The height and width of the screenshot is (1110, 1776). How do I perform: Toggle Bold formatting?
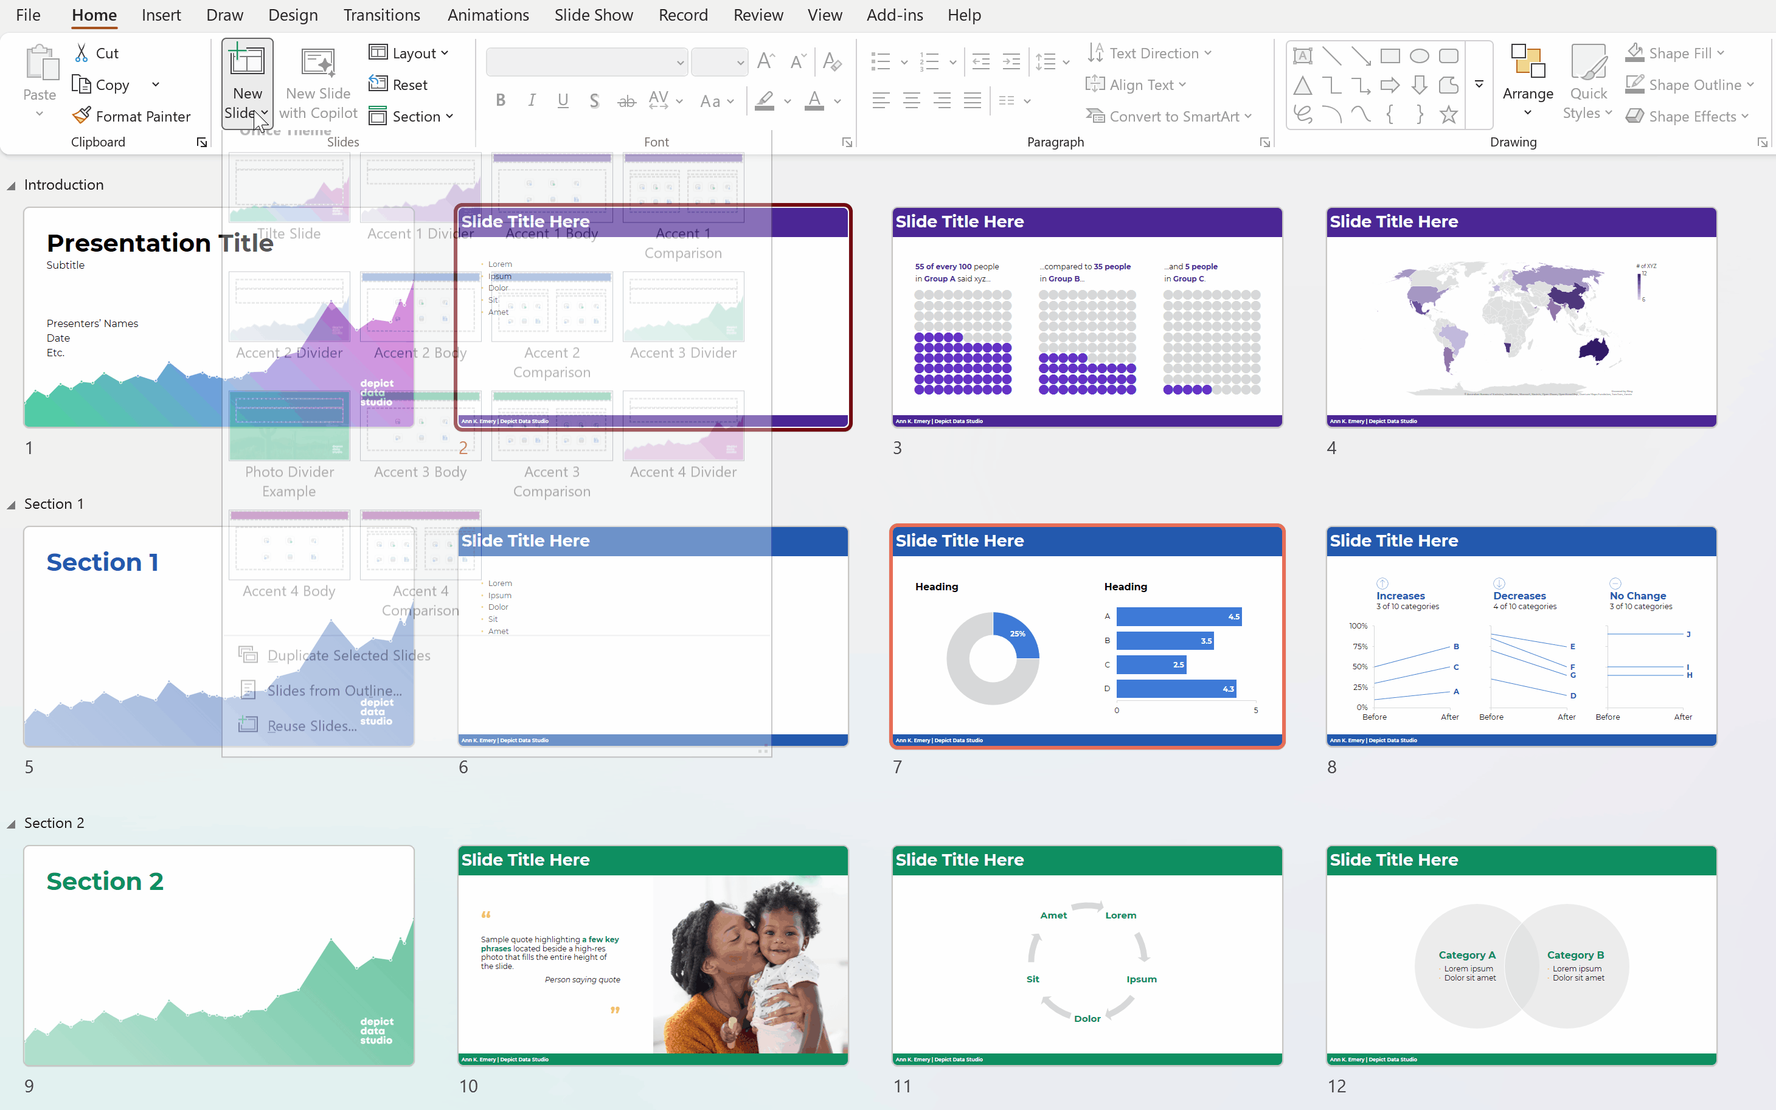tap(500, 100)
